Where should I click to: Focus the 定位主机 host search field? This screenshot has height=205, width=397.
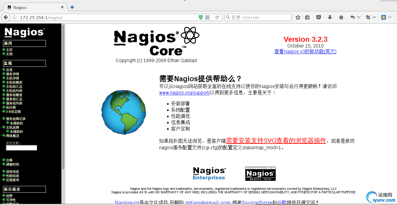coord(21,148)
